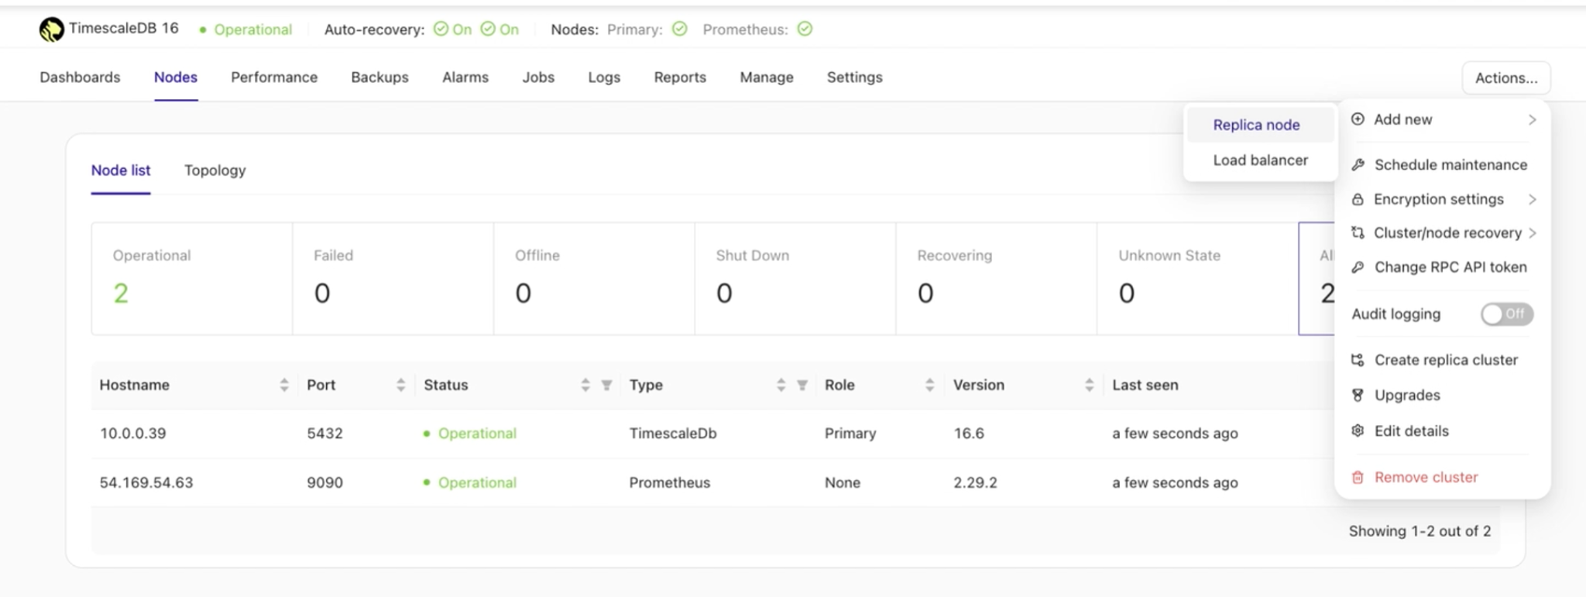This screenshot has height=597, width=1586.
Task: Click the wrench icon beside Schedule maintenance
Action: pos(1358,165)
